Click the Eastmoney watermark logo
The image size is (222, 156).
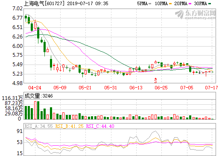[195, 14]
